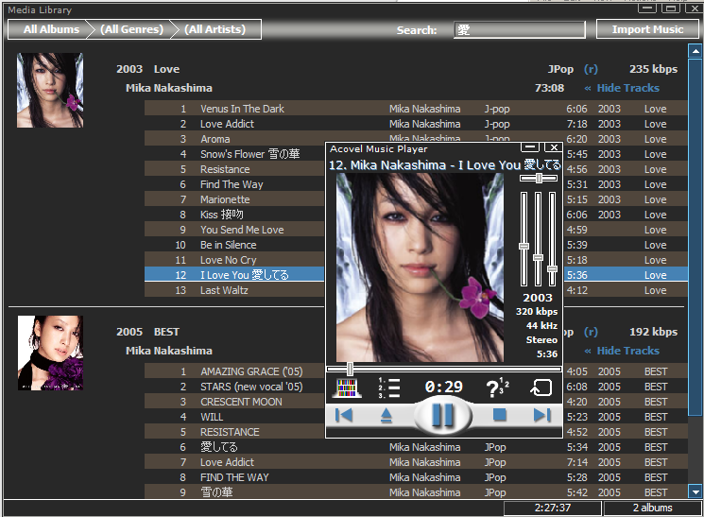Select the (All Genres) breadcrumb
The image size is (704, 517).
coord(131,29)
